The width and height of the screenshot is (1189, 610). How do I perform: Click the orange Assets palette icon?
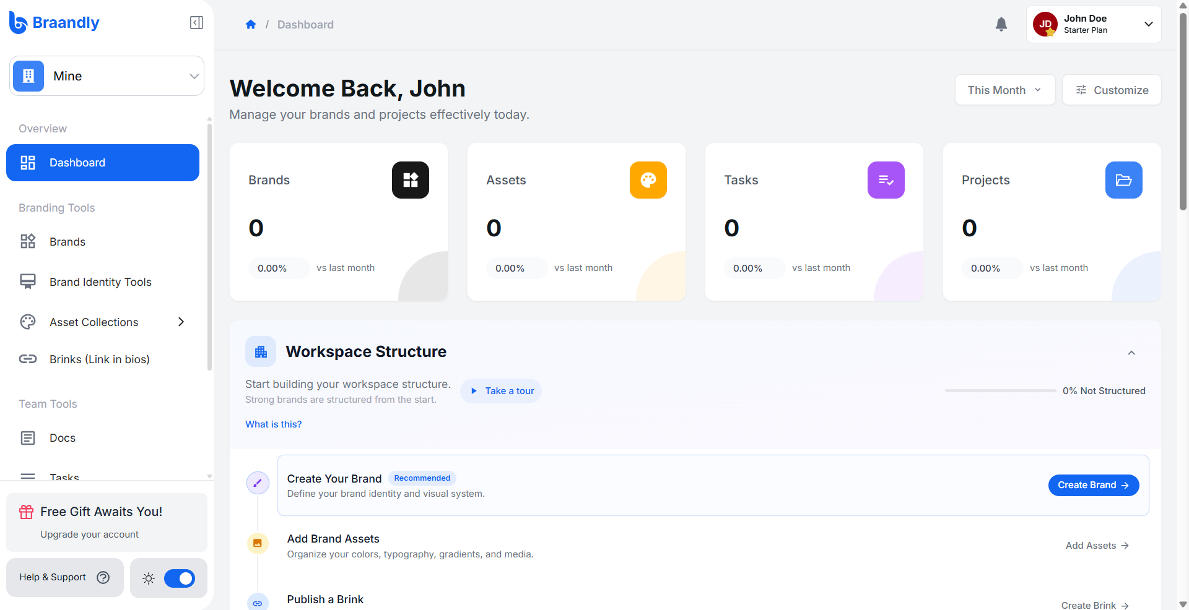tap(648, 180)
